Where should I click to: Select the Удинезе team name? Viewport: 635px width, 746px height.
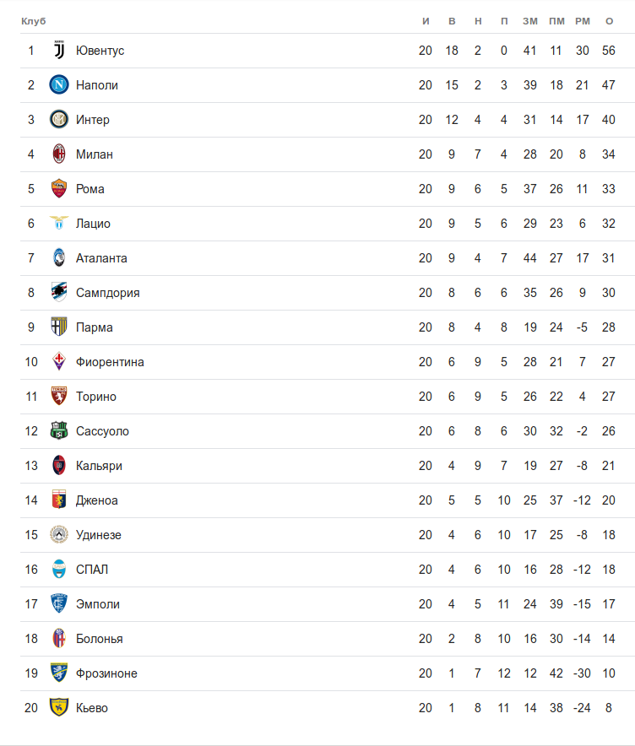[99, 535]
